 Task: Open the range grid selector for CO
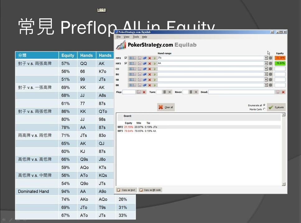132,69
